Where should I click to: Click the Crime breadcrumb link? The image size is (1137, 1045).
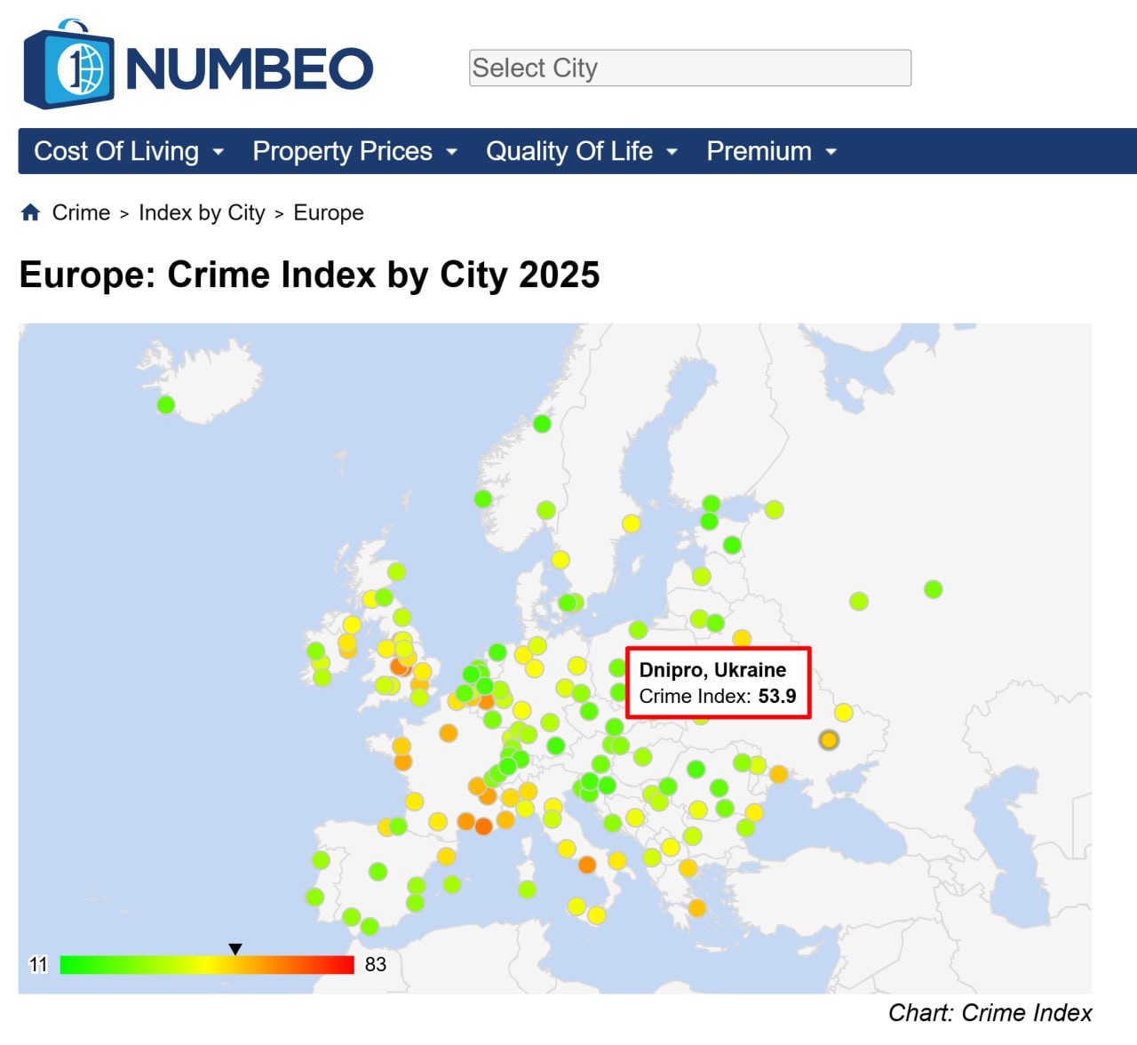[81, 212]
